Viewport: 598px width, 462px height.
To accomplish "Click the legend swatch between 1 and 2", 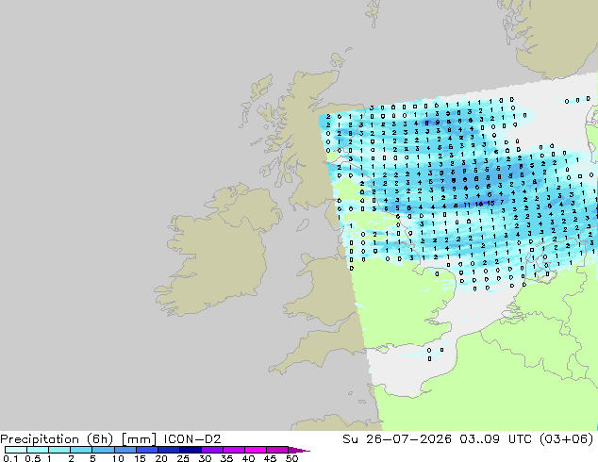I will pos(59,450).
